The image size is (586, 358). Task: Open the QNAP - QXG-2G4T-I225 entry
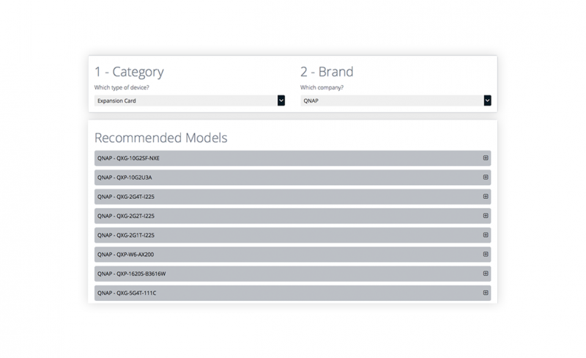pos(292,197)
